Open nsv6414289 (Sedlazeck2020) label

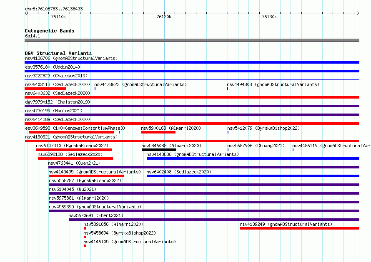tap(58, 119)
